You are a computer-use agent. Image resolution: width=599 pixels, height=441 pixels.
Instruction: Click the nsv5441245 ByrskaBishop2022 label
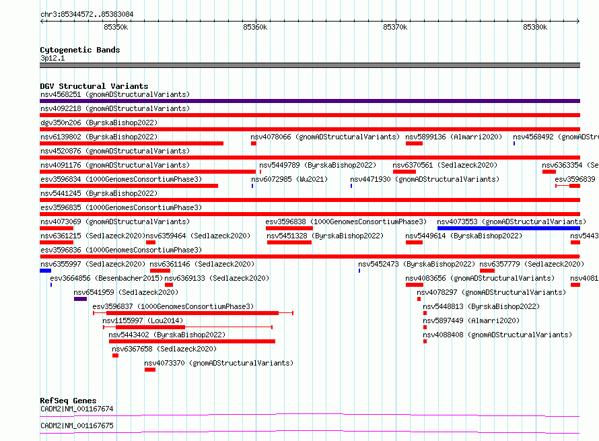pyautogui.click(x=99, y=193)
